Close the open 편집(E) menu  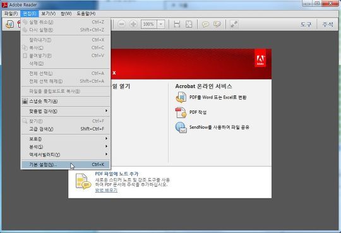pos(30,13)
